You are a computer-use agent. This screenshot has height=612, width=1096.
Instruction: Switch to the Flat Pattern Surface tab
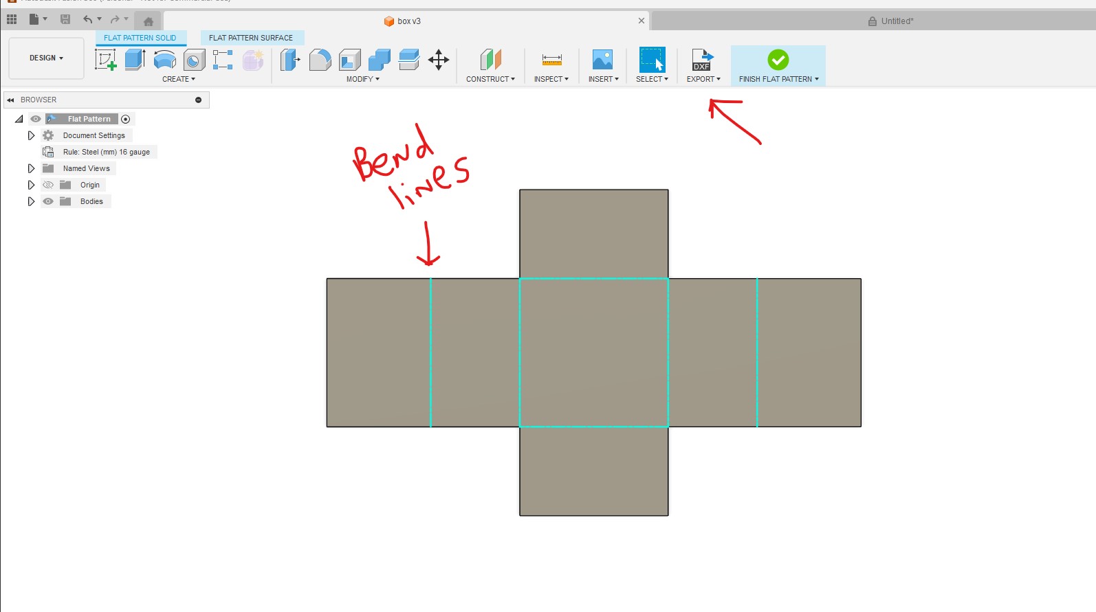click(x=251, y=38)
